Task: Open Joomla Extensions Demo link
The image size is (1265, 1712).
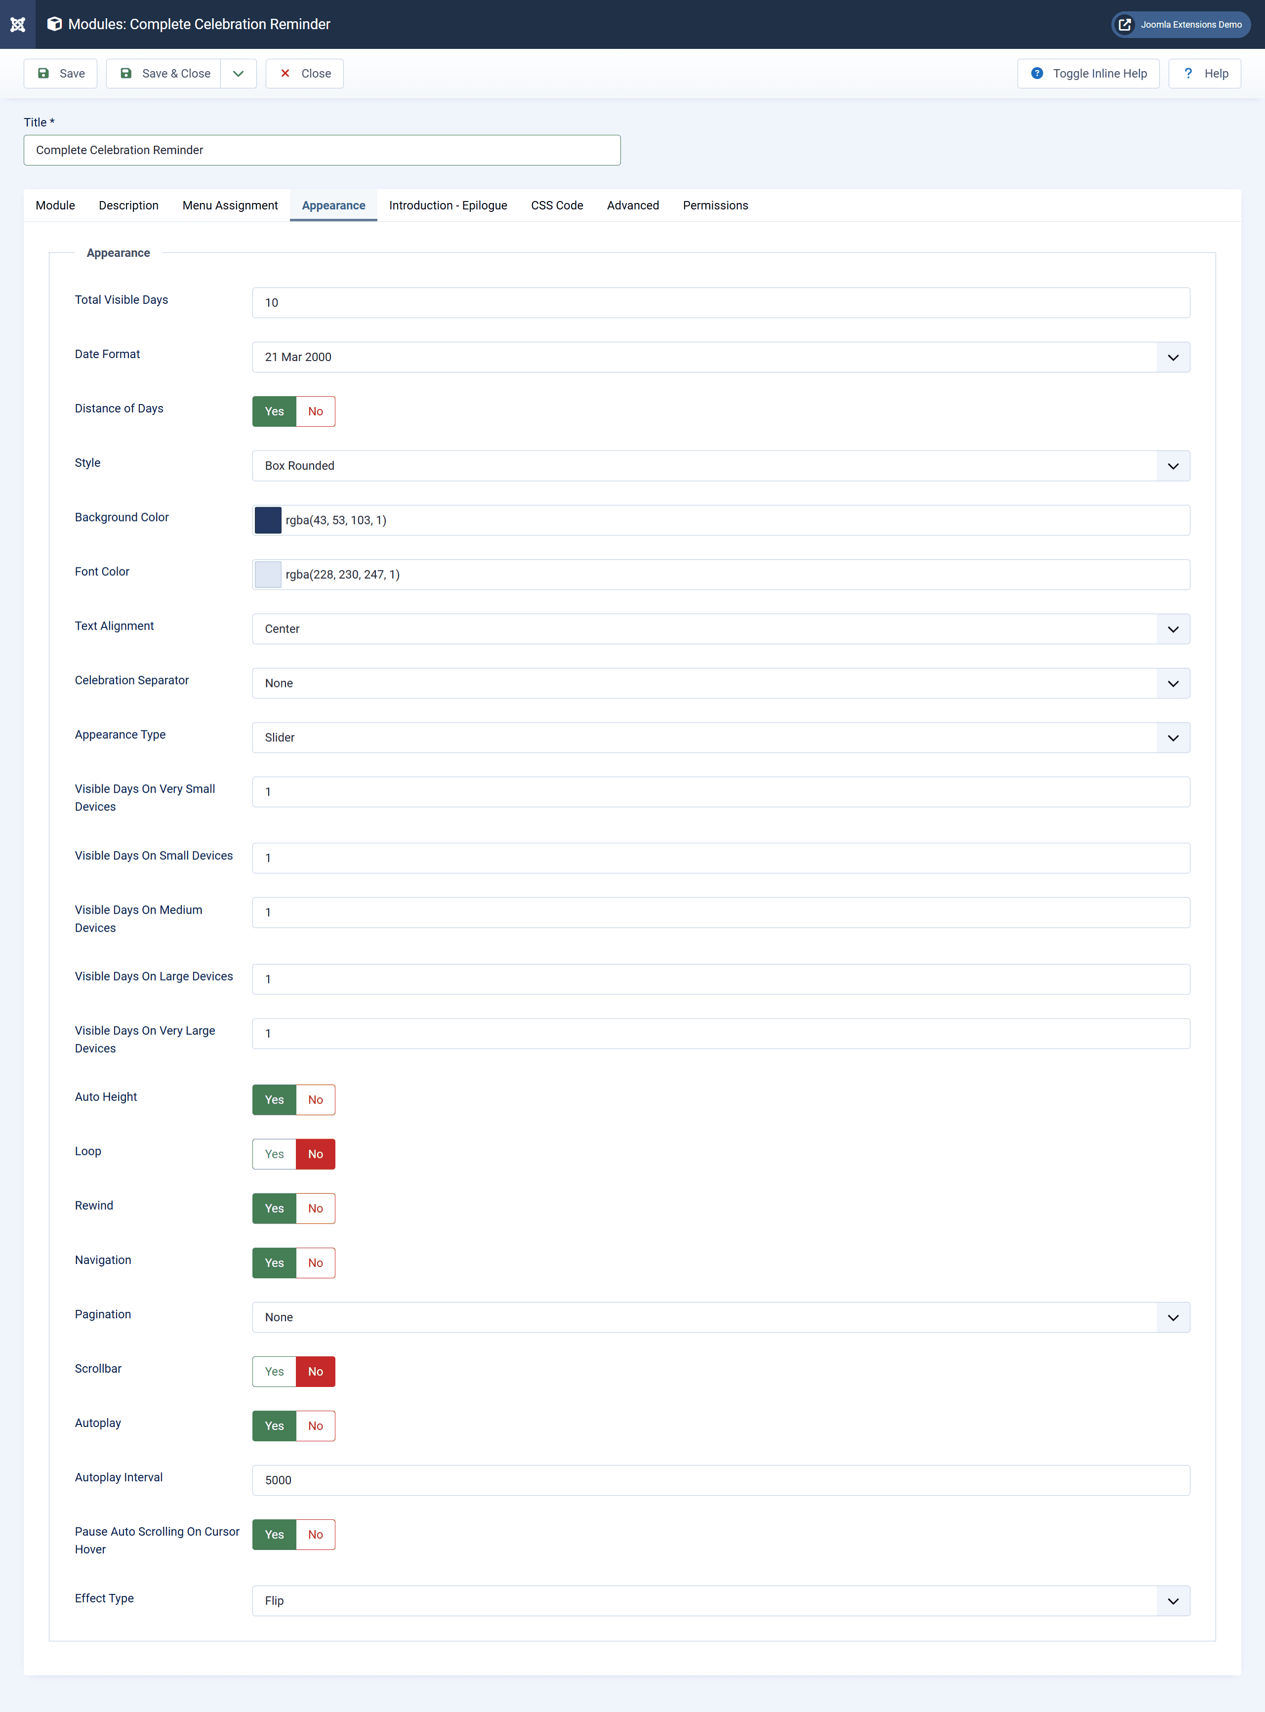Action: coord(1180,25)
